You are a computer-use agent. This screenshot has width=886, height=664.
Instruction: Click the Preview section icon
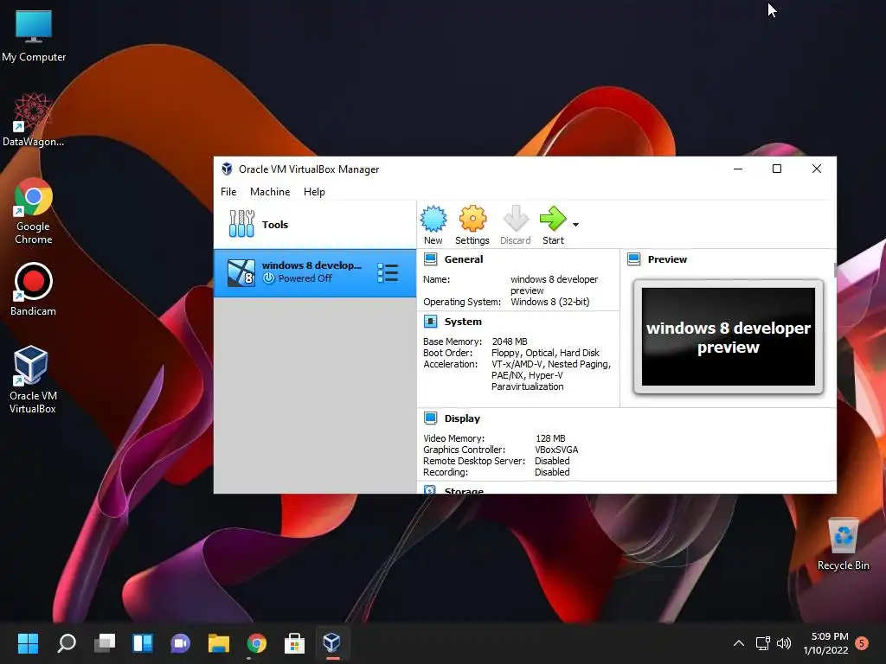(x=634, y=259)
